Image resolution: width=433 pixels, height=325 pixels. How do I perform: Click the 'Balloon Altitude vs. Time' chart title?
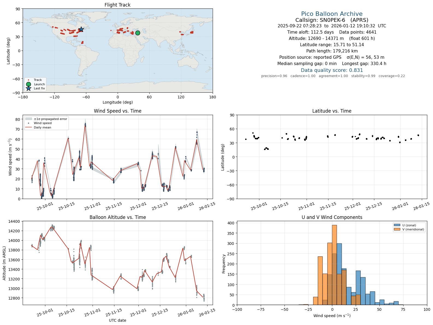click(x=118, y=217)
